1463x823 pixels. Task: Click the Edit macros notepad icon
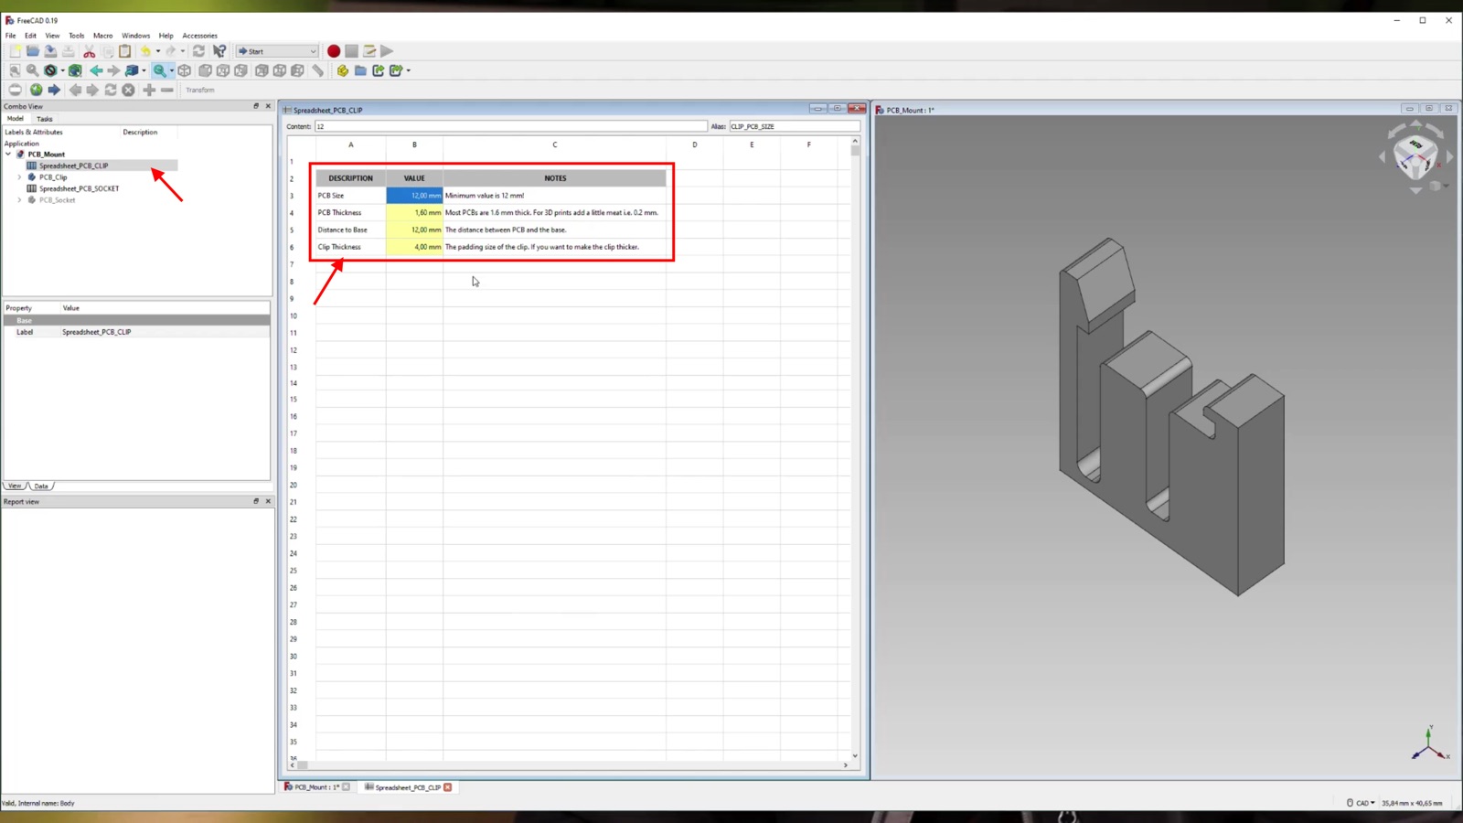coord(369,51)
